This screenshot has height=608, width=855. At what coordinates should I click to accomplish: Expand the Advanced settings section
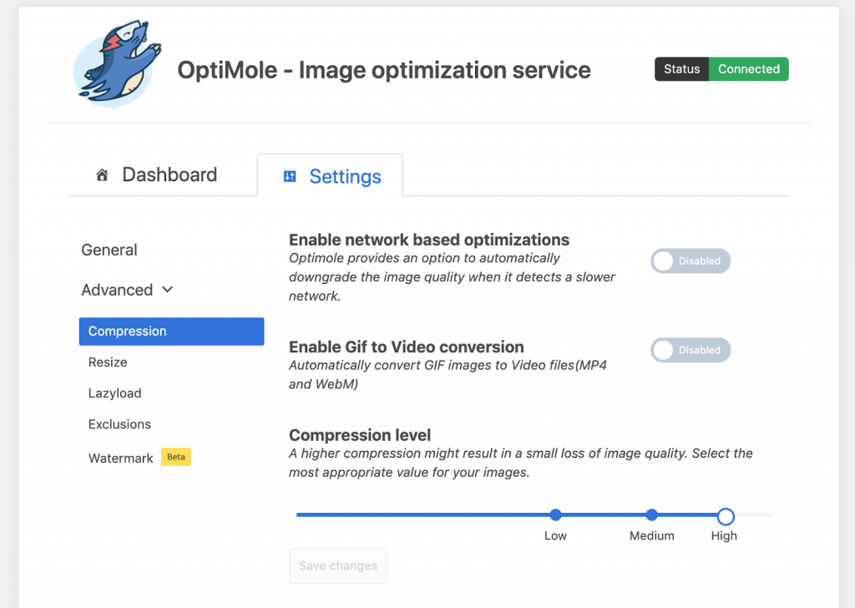117,290
